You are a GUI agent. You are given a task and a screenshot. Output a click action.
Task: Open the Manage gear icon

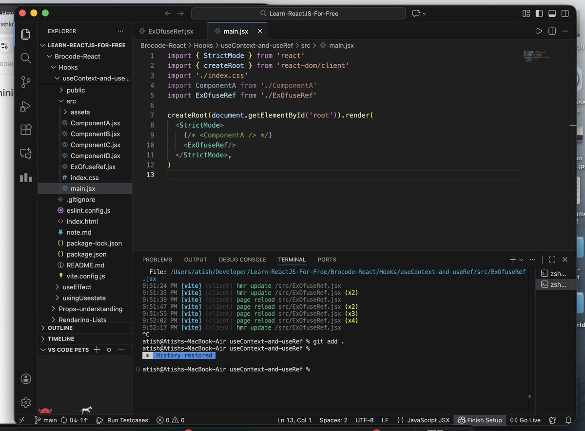26,402
